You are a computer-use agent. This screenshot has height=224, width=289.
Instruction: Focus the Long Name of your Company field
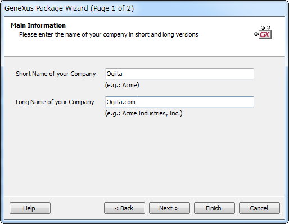point(179,102)
